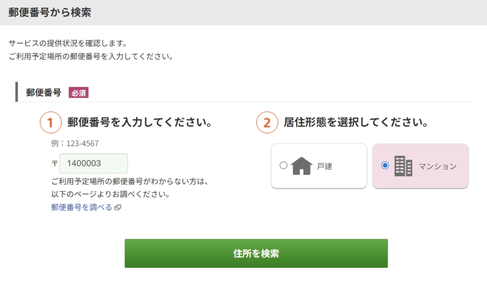
Task: Open the 郵便番号を調べる link
Action: [x=82, y=207]
